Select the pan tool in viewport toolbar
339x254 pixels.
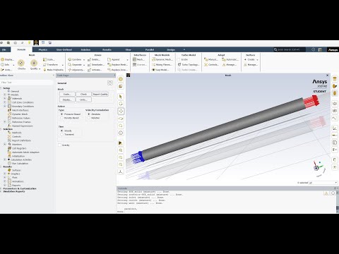coord(121,111)
